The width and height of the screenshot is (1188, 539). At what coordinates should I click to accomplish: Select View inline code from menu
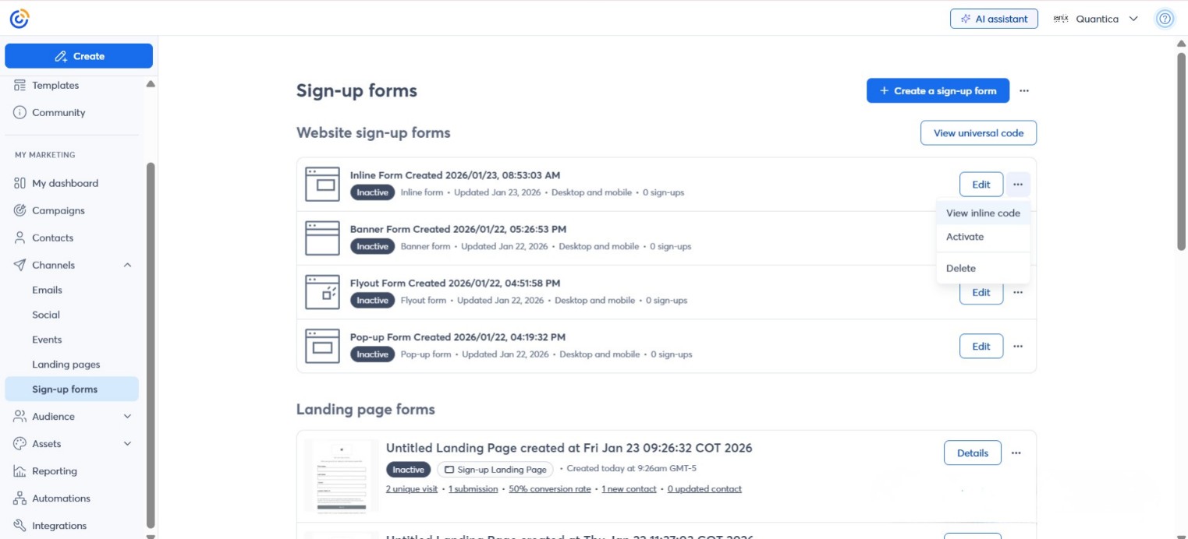pyautogui.click(x=983, y=213)
